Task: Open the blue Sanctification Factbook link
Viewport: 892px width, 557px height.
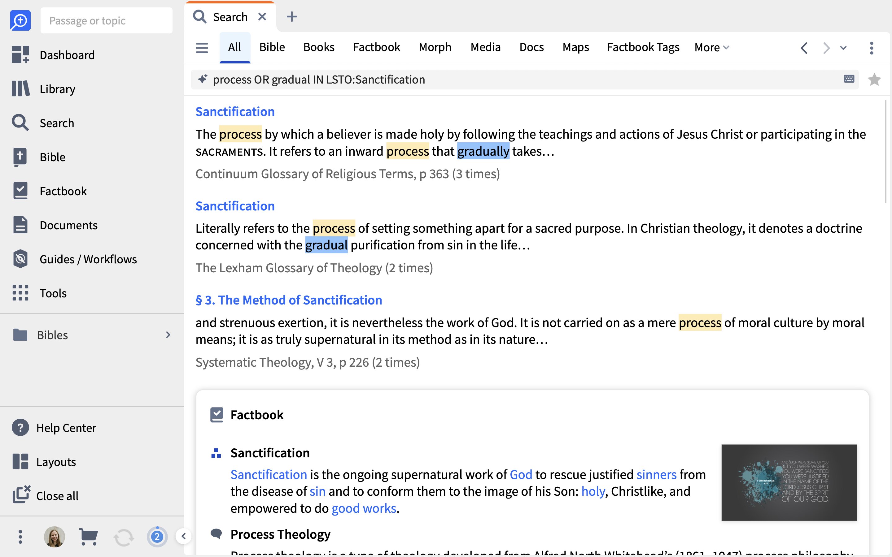Action: click(269, 474)
